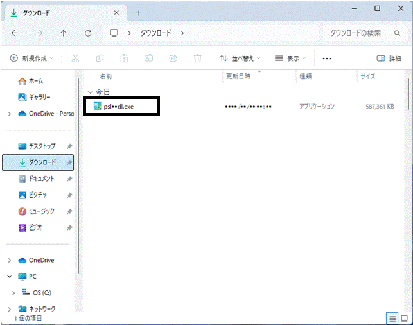
Task: Click the Cut scissors icon in toolbar
Action: (x=75, y=58)
